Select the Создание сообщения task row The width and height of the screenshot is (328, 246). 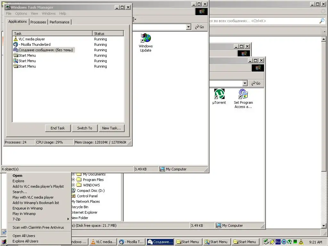[68, 50]
